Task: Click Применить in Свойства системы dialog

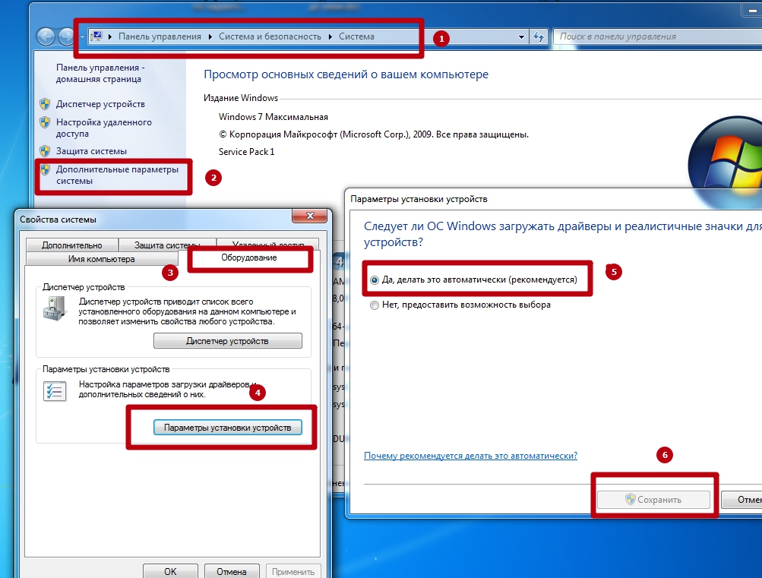Action: coord(293,571)
